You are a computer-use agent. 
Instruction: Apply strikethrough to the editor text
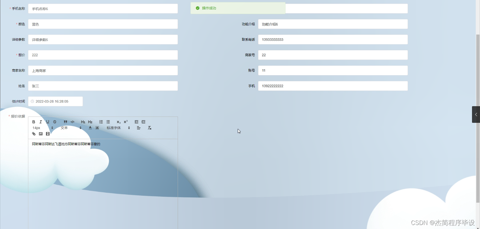[55, 121]
